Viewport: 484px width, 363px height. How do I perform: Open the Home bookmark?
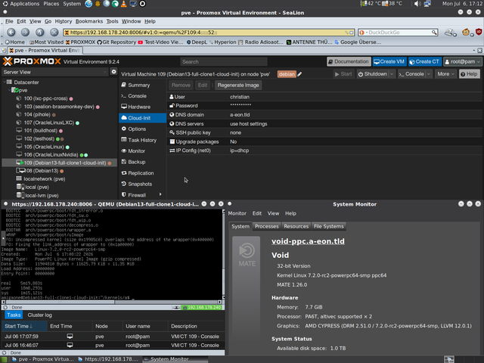(x=14, y=42)
